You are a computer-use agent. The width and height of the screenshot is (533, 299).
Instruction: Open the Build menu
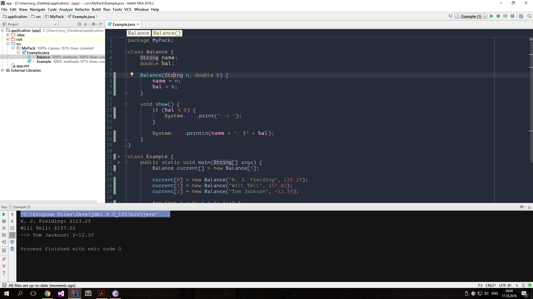point(96,9)
